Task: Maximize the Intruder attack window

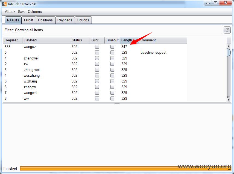Action: (215, 3)
